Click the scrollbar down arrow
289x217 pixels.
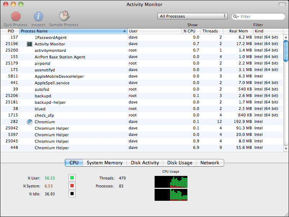(286, 149)
